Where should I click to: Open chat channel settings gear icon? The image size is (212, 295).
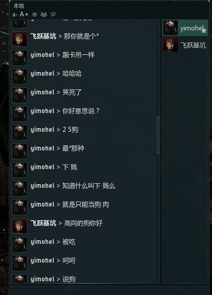pyautogui.click(x=35, y=15)
